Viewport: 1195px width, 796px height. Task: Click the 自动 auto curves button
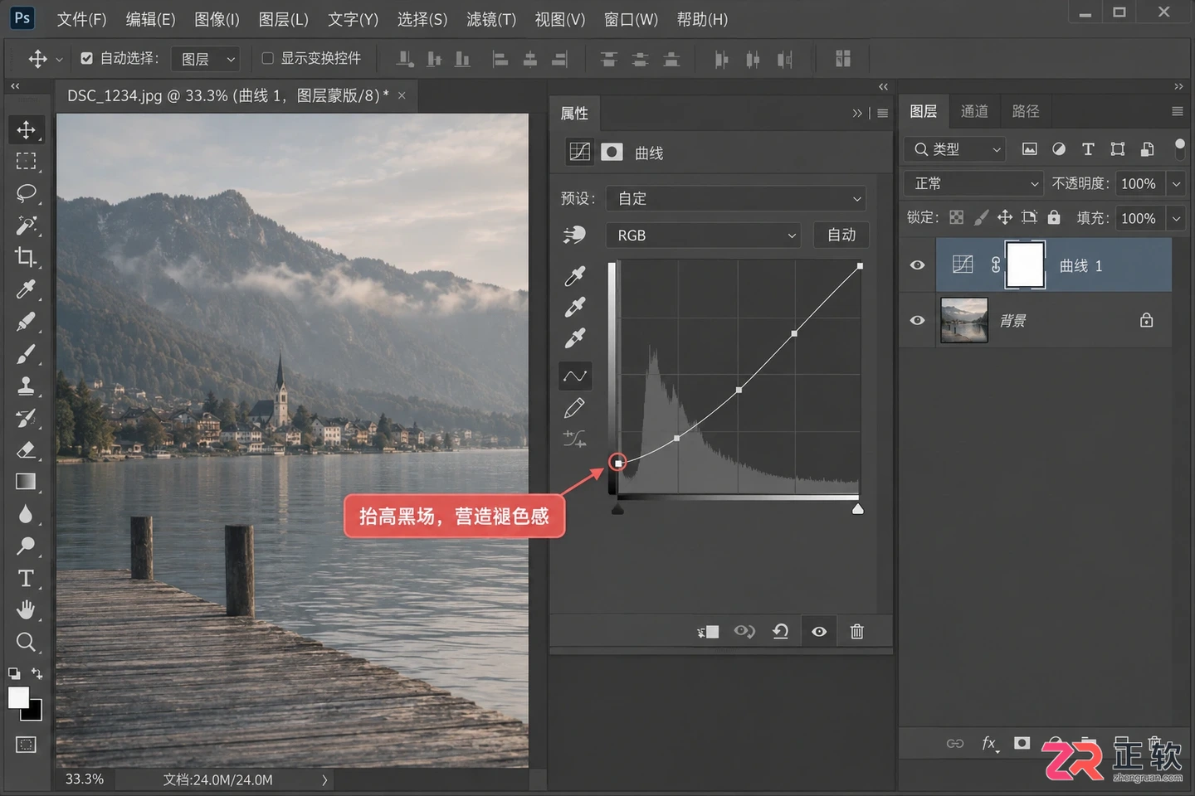841,235
